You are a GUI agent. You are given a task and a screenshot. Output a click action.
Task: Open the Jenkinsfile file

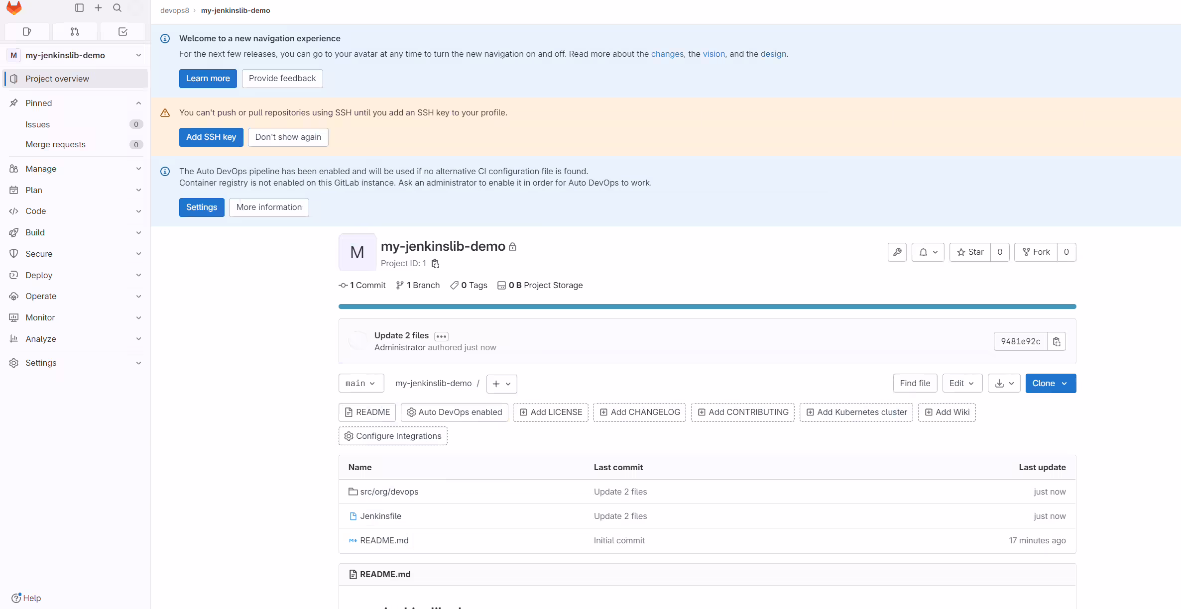pos(380,516)
